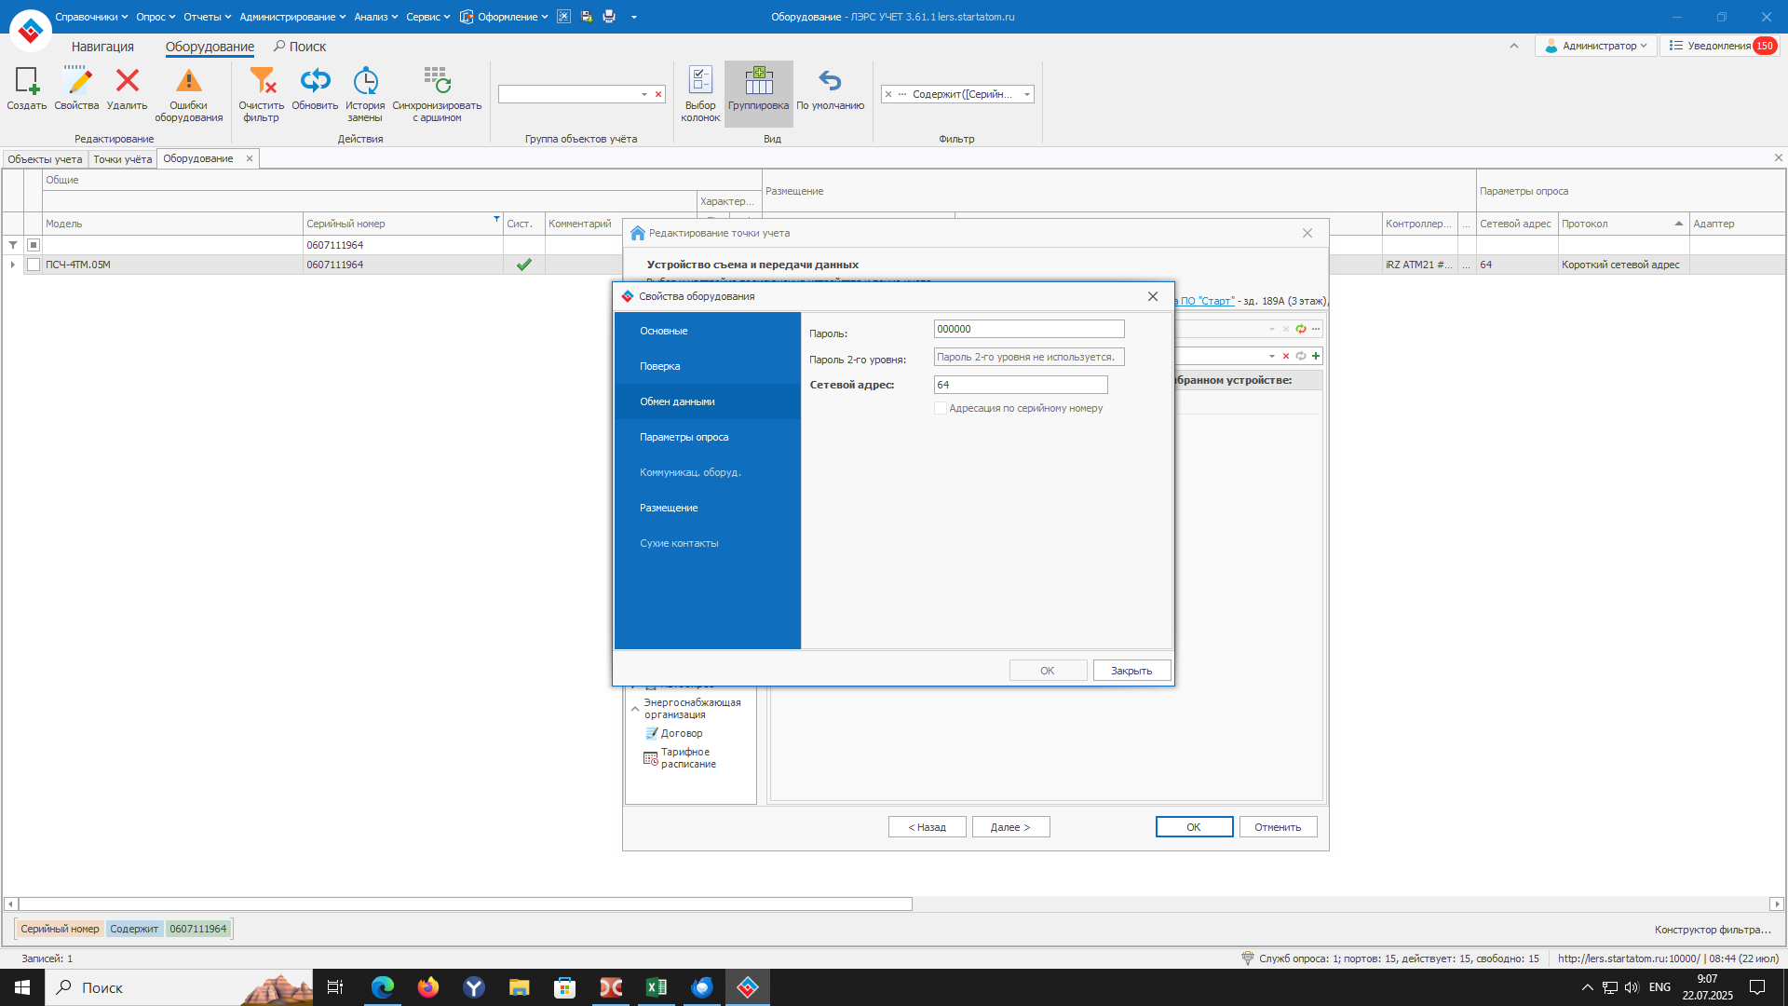Click the Refresh arrows icon
1788x1006 pixels.
click(x=315, y=83)
